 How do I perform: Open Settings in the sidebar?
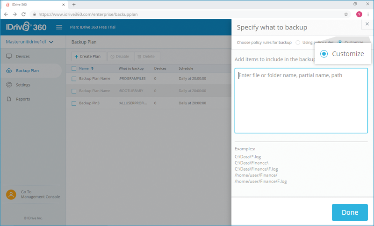coord(23,85)
